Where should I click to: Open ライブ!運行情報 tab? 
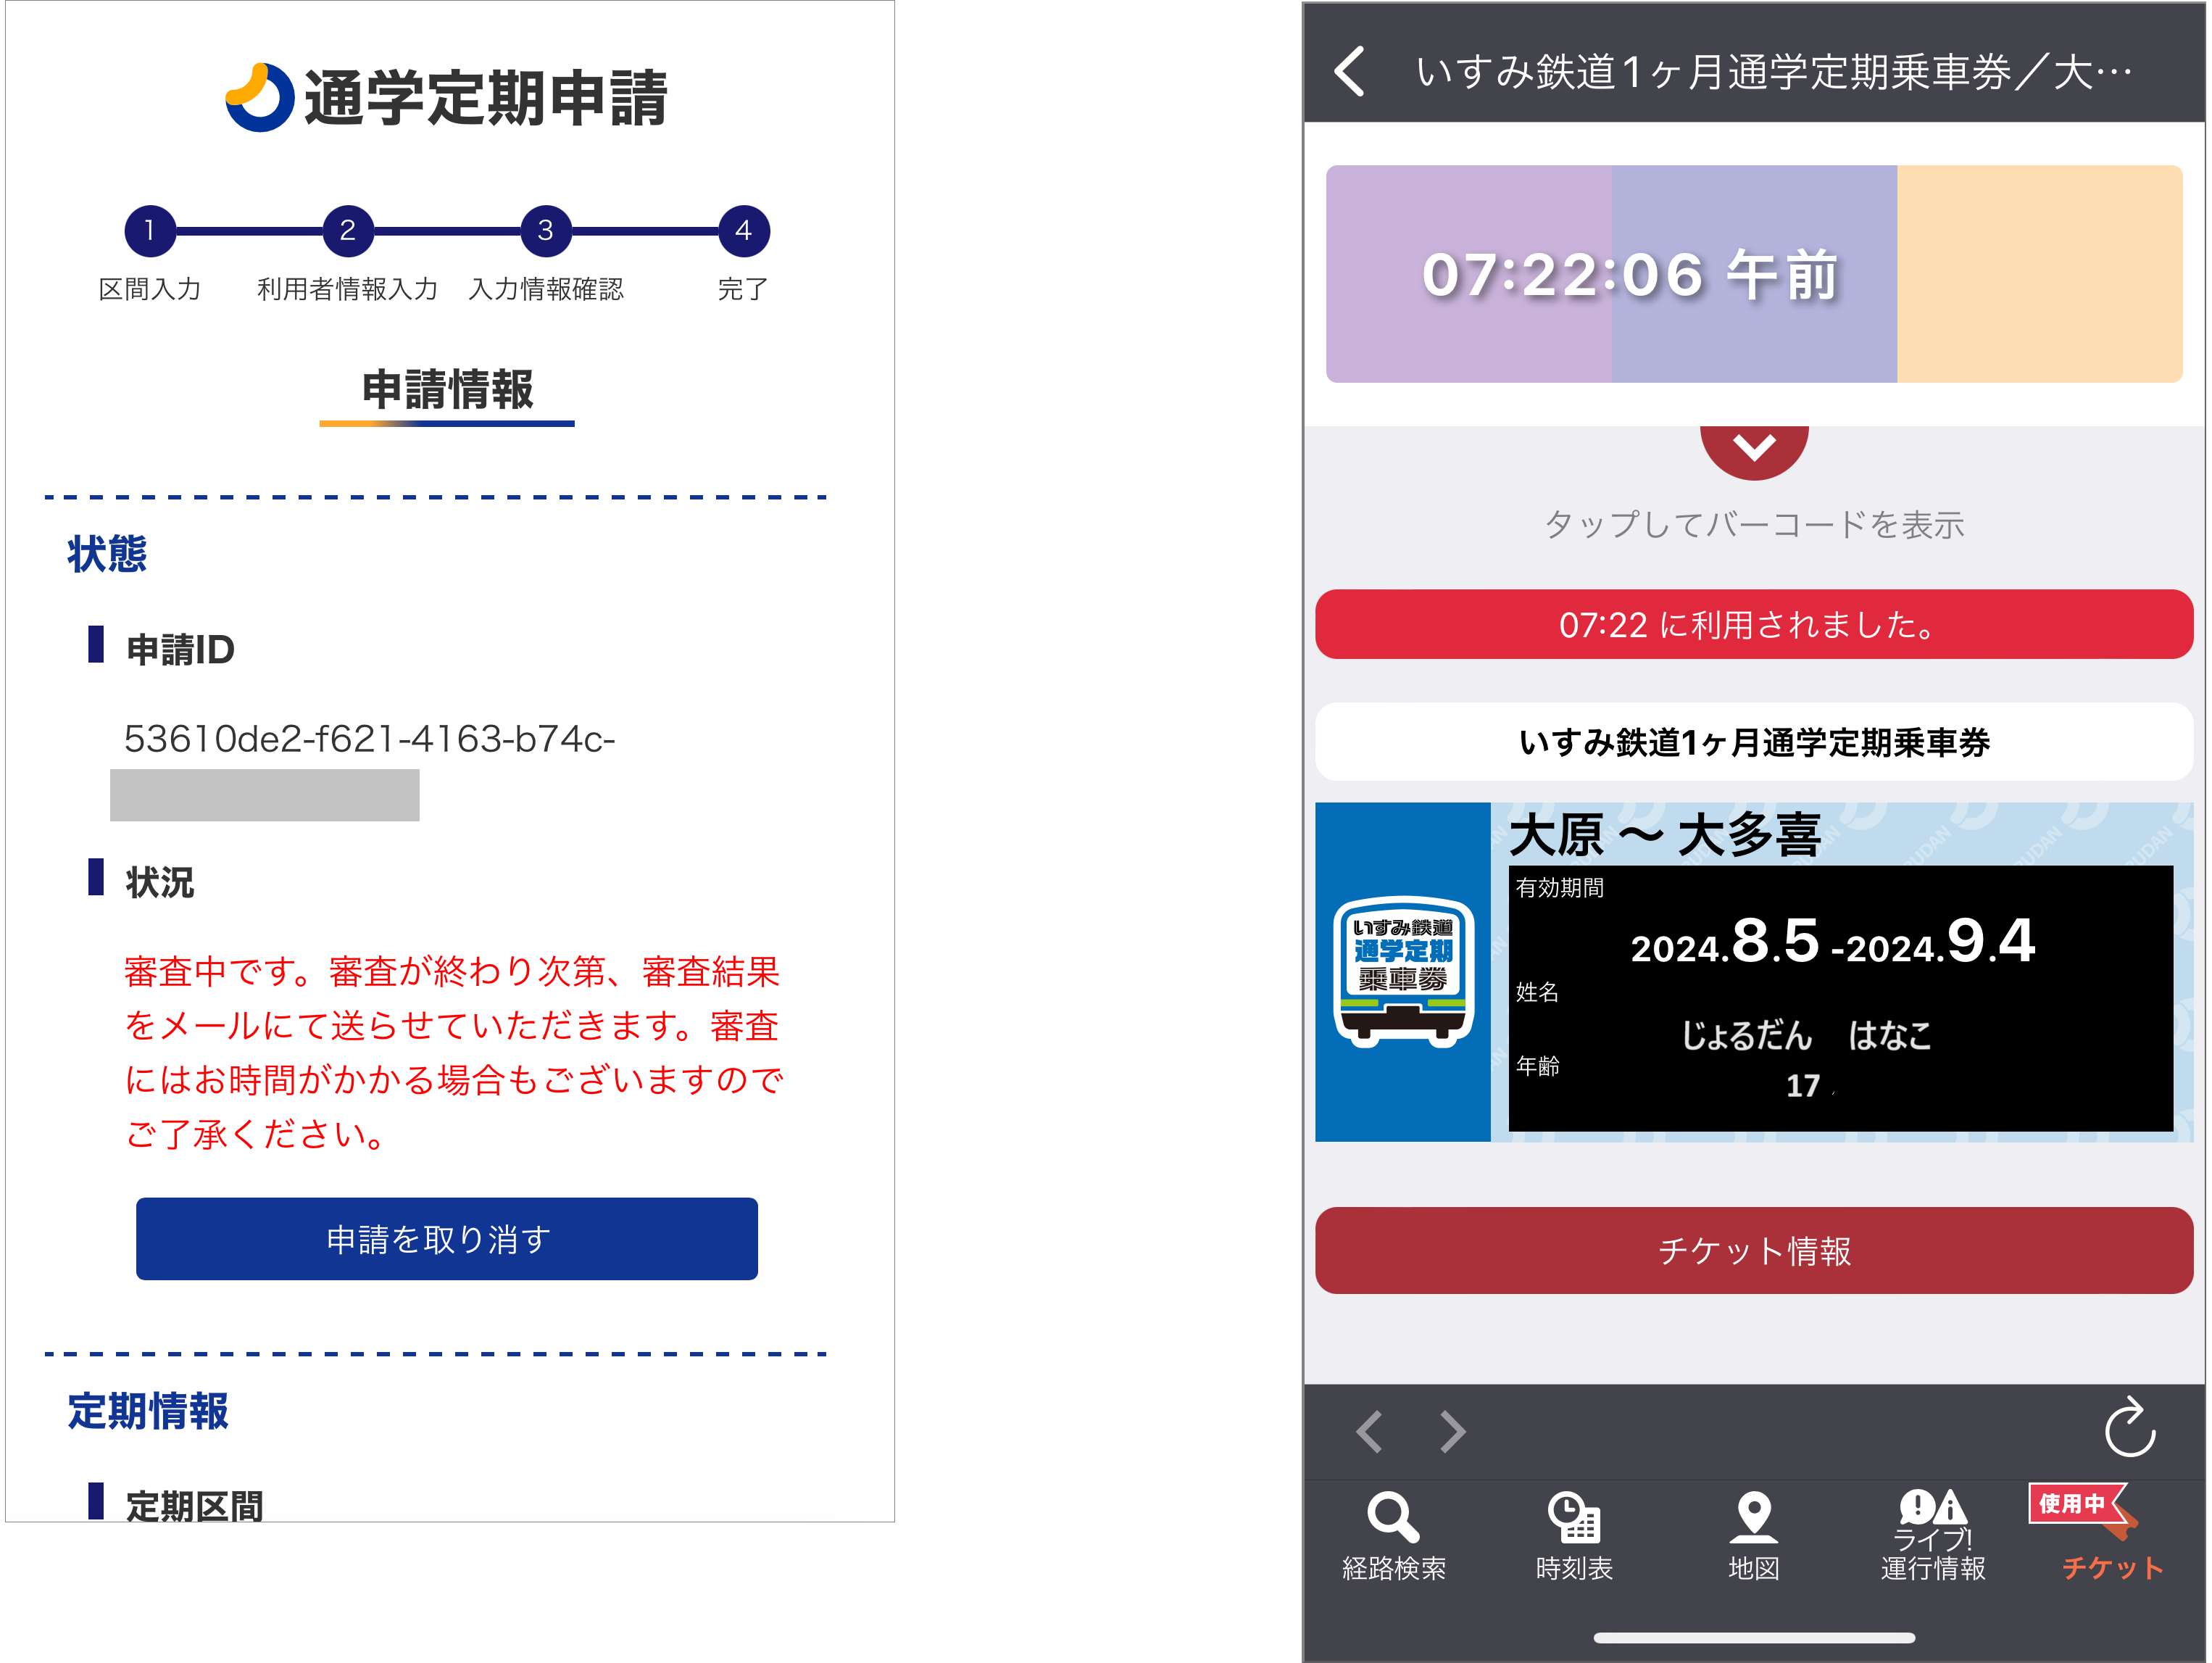(1933, 1536)
